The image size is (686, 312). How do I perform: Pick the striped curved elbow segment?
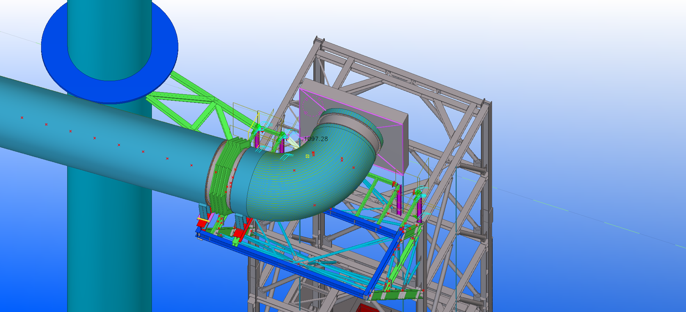pyautogui.click(x=296, y=186)
